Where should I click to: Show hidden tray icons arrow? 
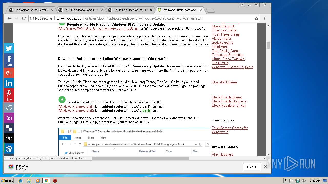[x=286, y=181]
